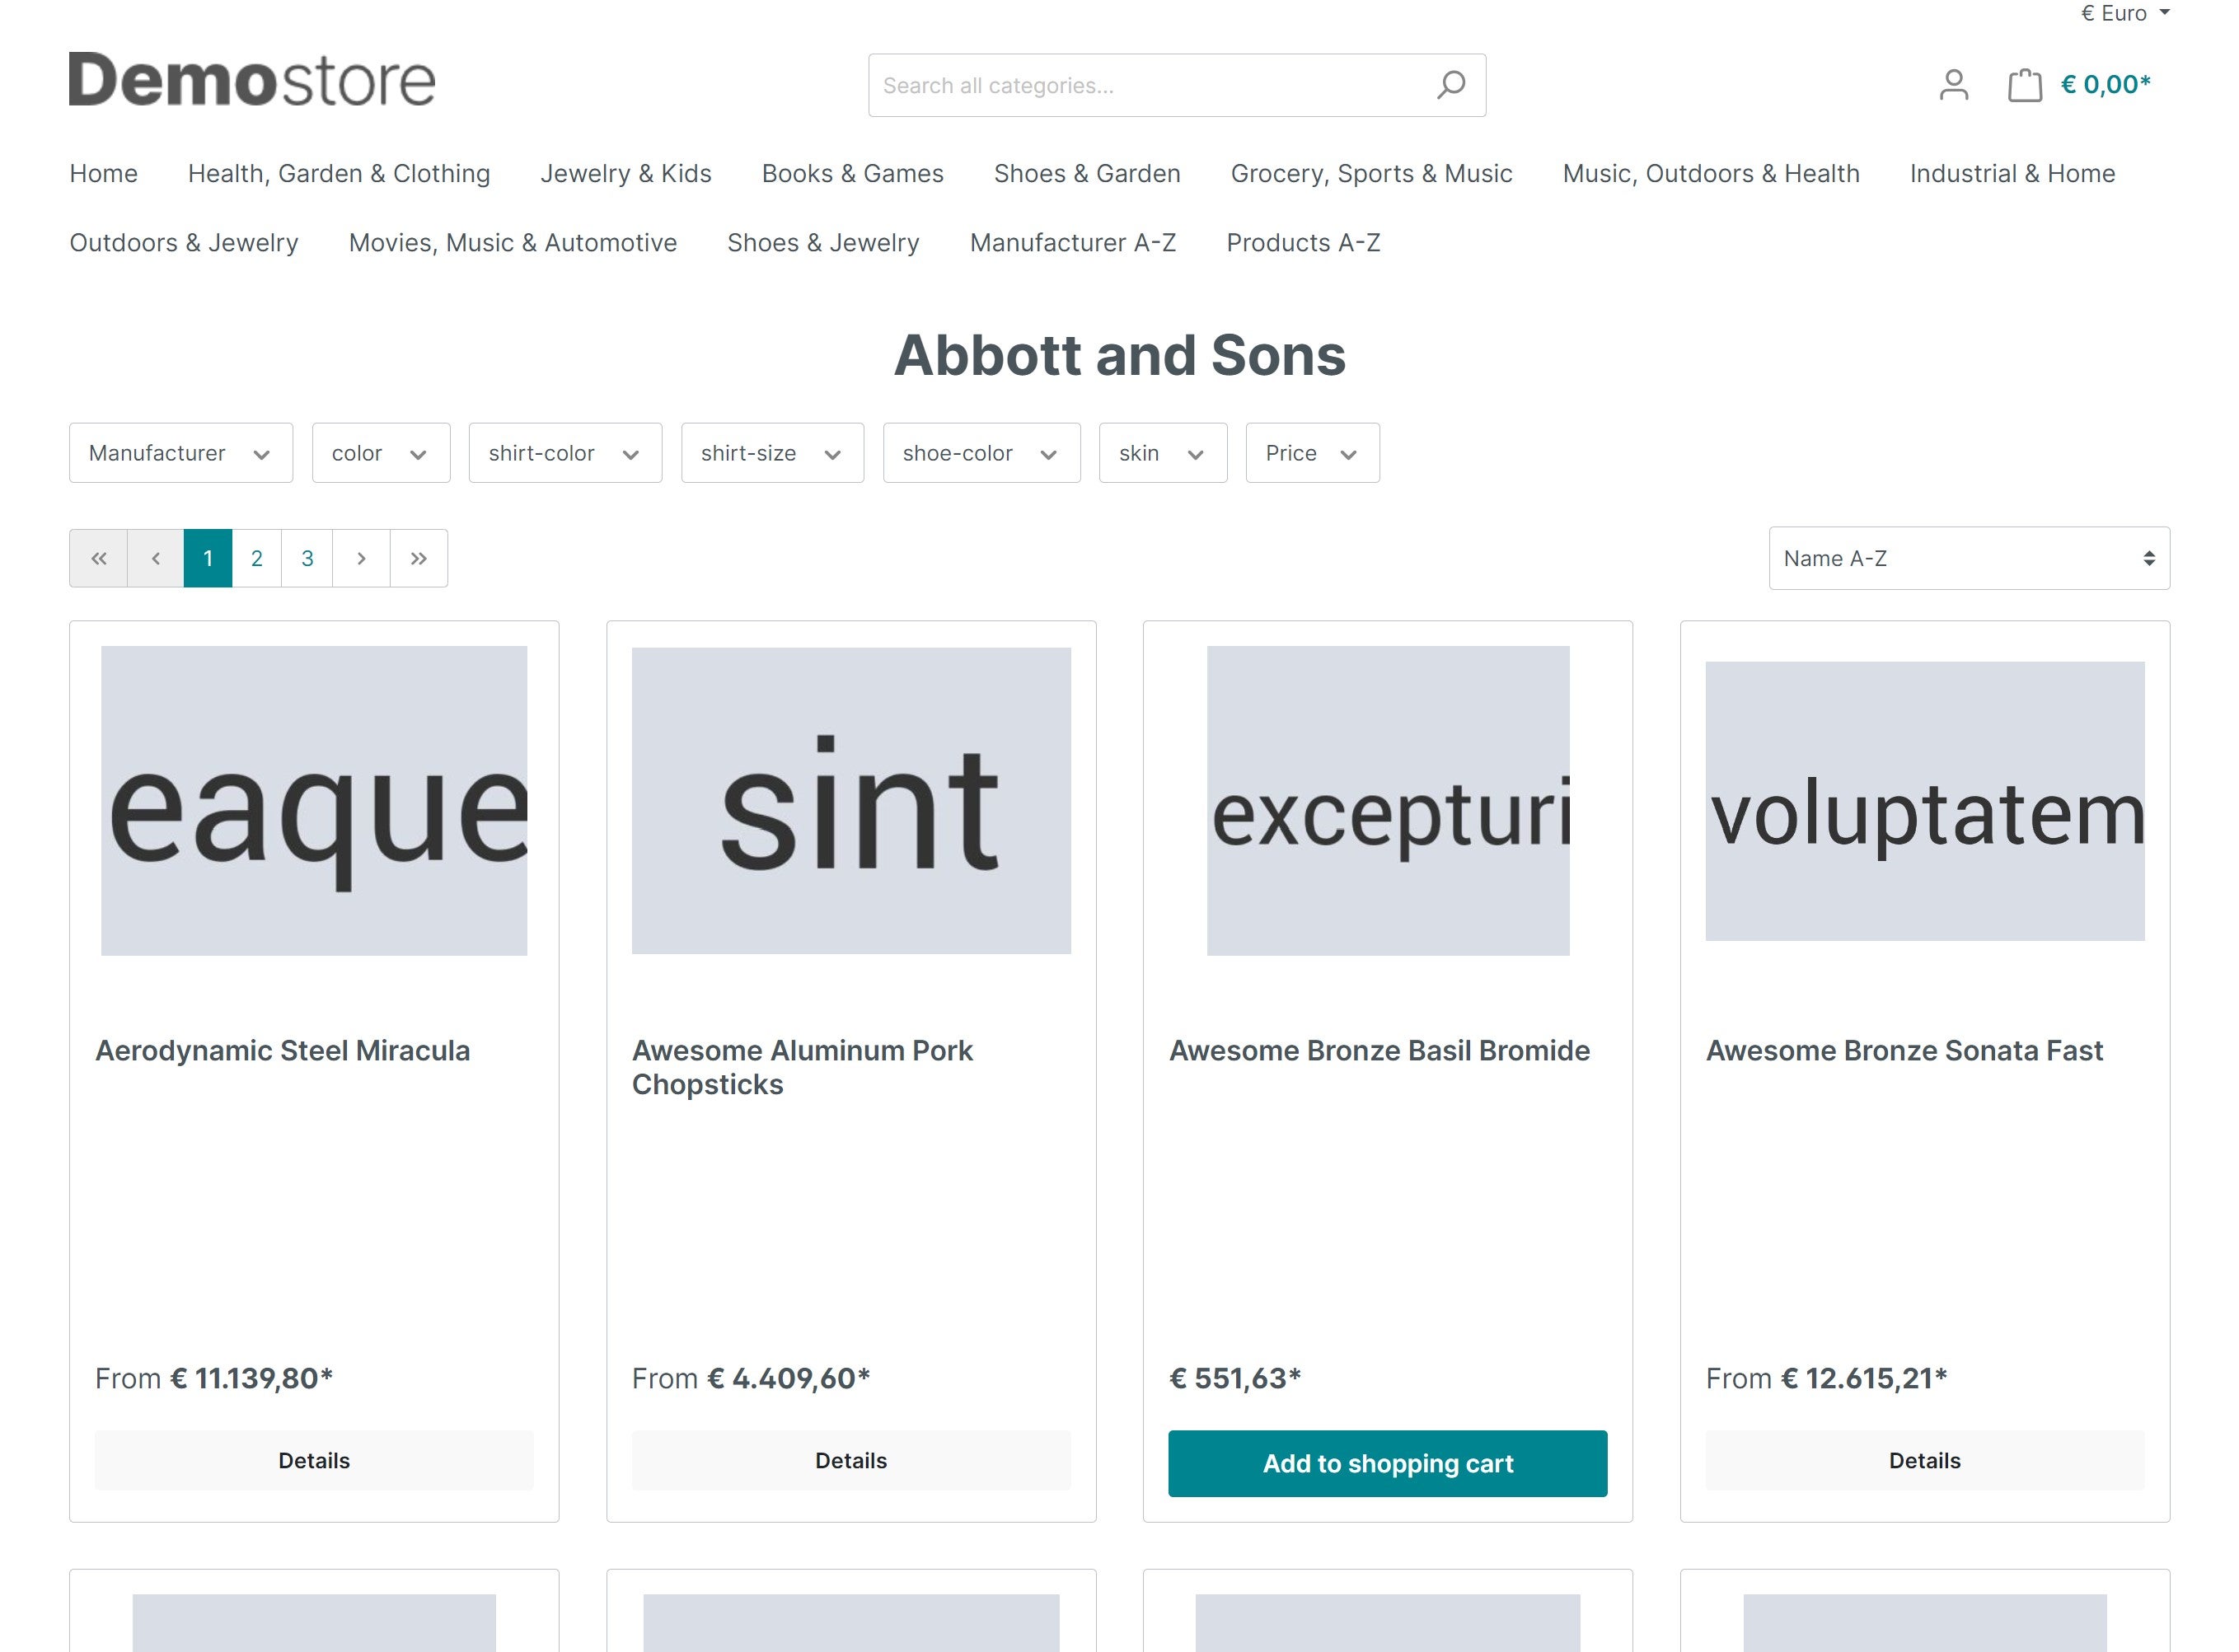This screenshot has width=2239, height=1652.
Task: Open the shirt-size filter
Action: [x=772, y=453]
